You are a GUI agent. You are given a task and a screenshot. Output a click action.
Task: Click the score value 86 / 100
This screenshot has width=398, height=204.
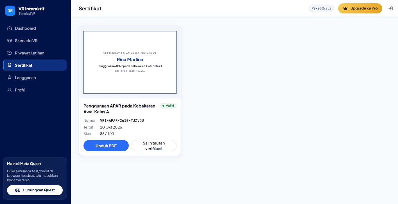click(x=107, y=134)
